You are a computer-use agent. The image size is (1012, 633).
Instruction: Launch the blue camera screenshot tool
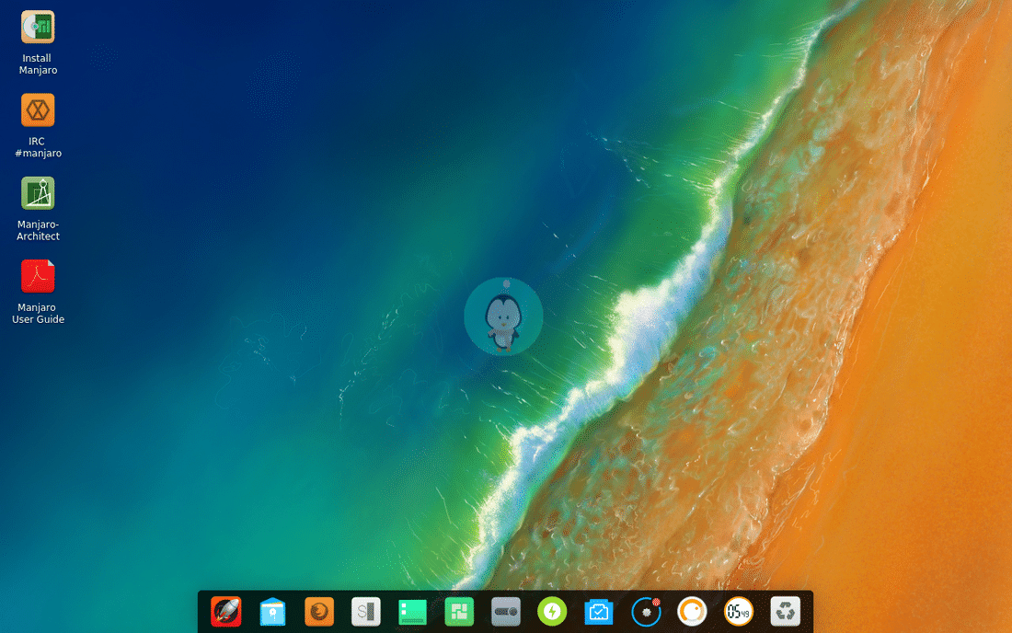(x=598, y=611)
